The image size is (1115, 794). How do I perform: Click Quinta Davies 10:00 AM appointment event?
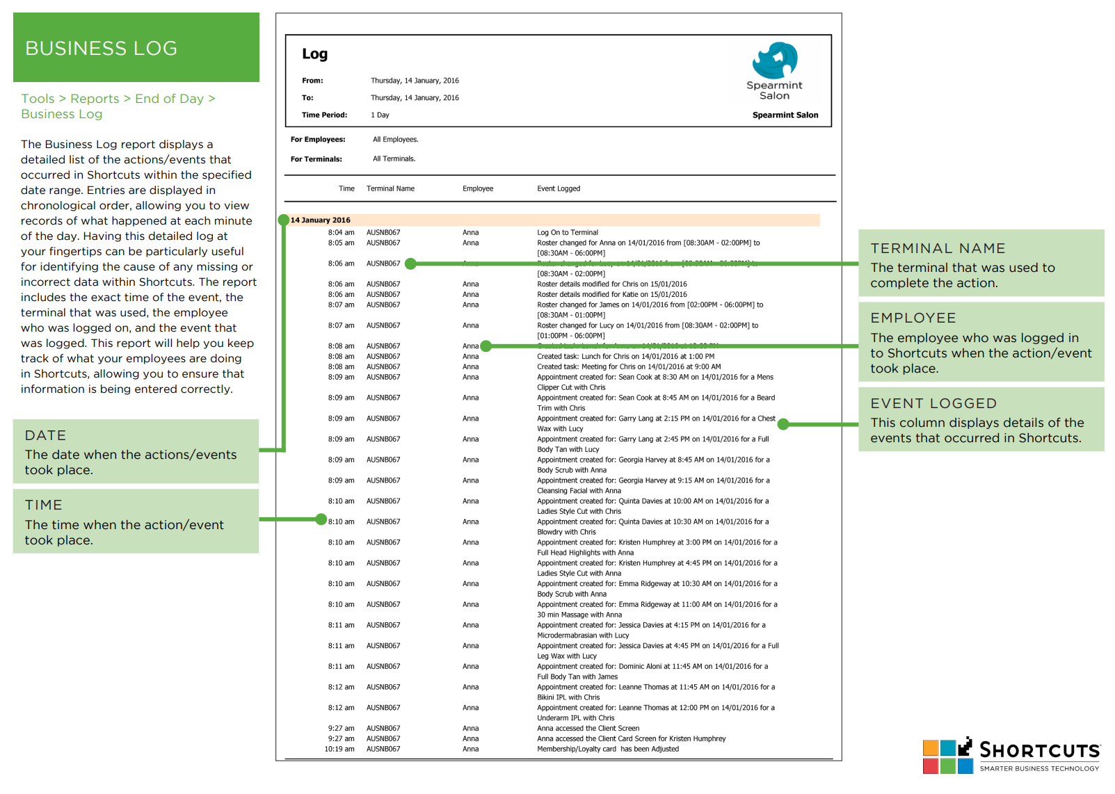(653, 506)
